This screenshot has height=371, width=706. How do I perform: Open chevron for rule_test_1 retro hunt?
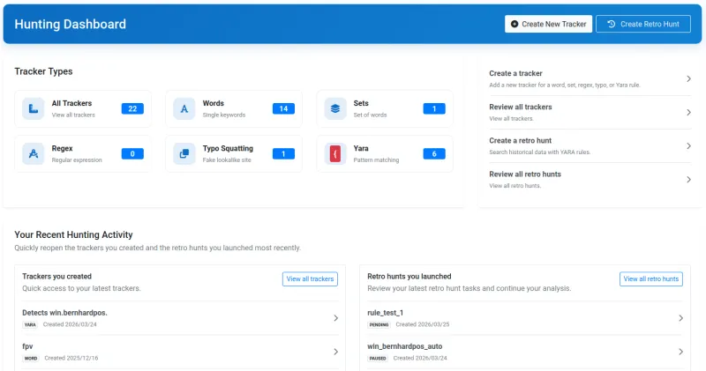tap(680, 318)
